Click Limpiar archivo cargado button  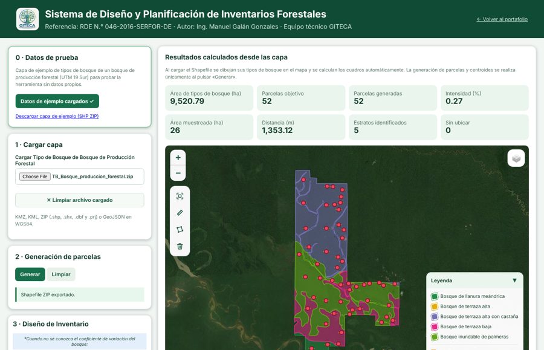pos(79,200)
